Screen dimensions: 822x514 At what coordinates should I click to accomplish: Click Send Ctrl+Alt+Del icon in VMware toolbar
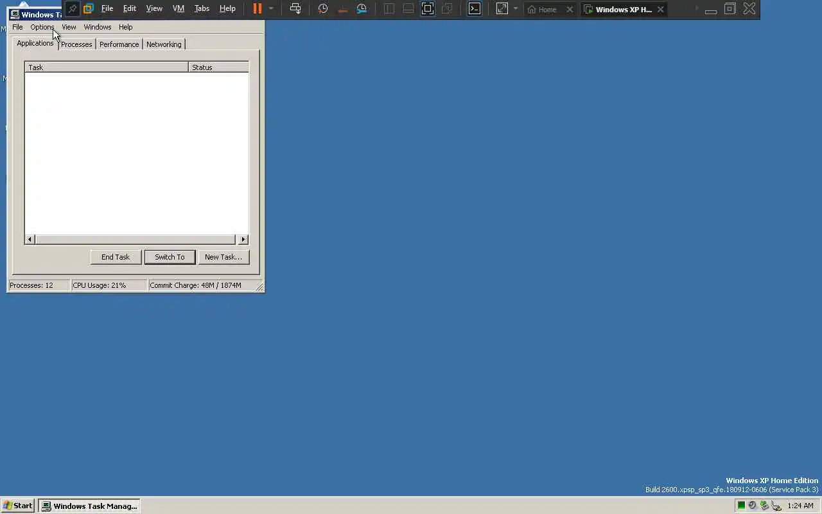tap(295, 9)
